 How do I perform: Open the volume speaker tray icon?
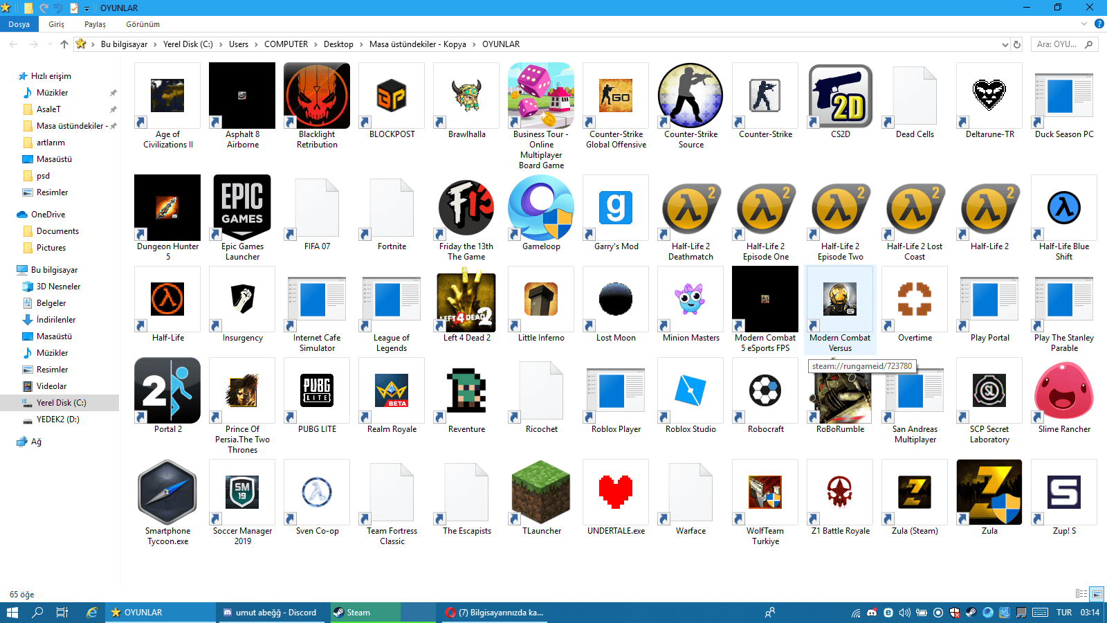[x=905, y=613]
